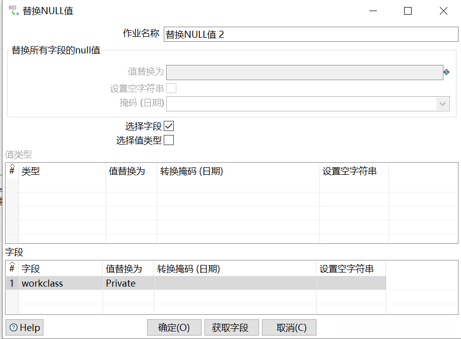Click the 确定(O) button
Viewport: 461px width, 339px height.
point(174,327)
